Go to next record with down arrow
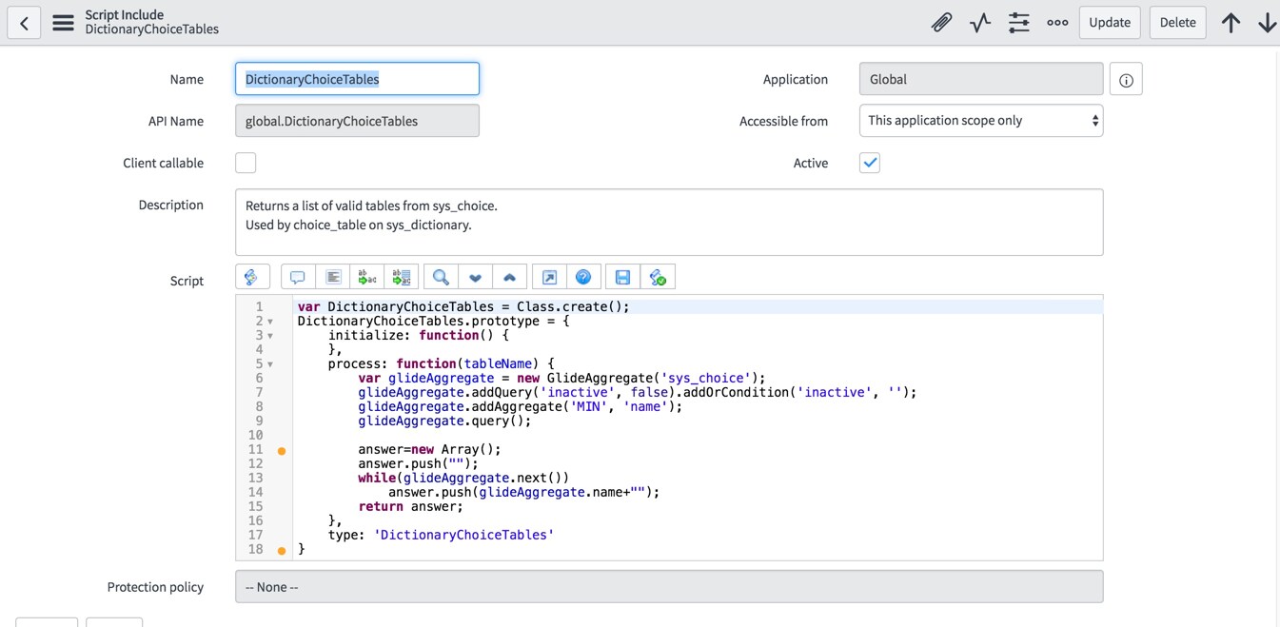 click(x=1267, y=22)
